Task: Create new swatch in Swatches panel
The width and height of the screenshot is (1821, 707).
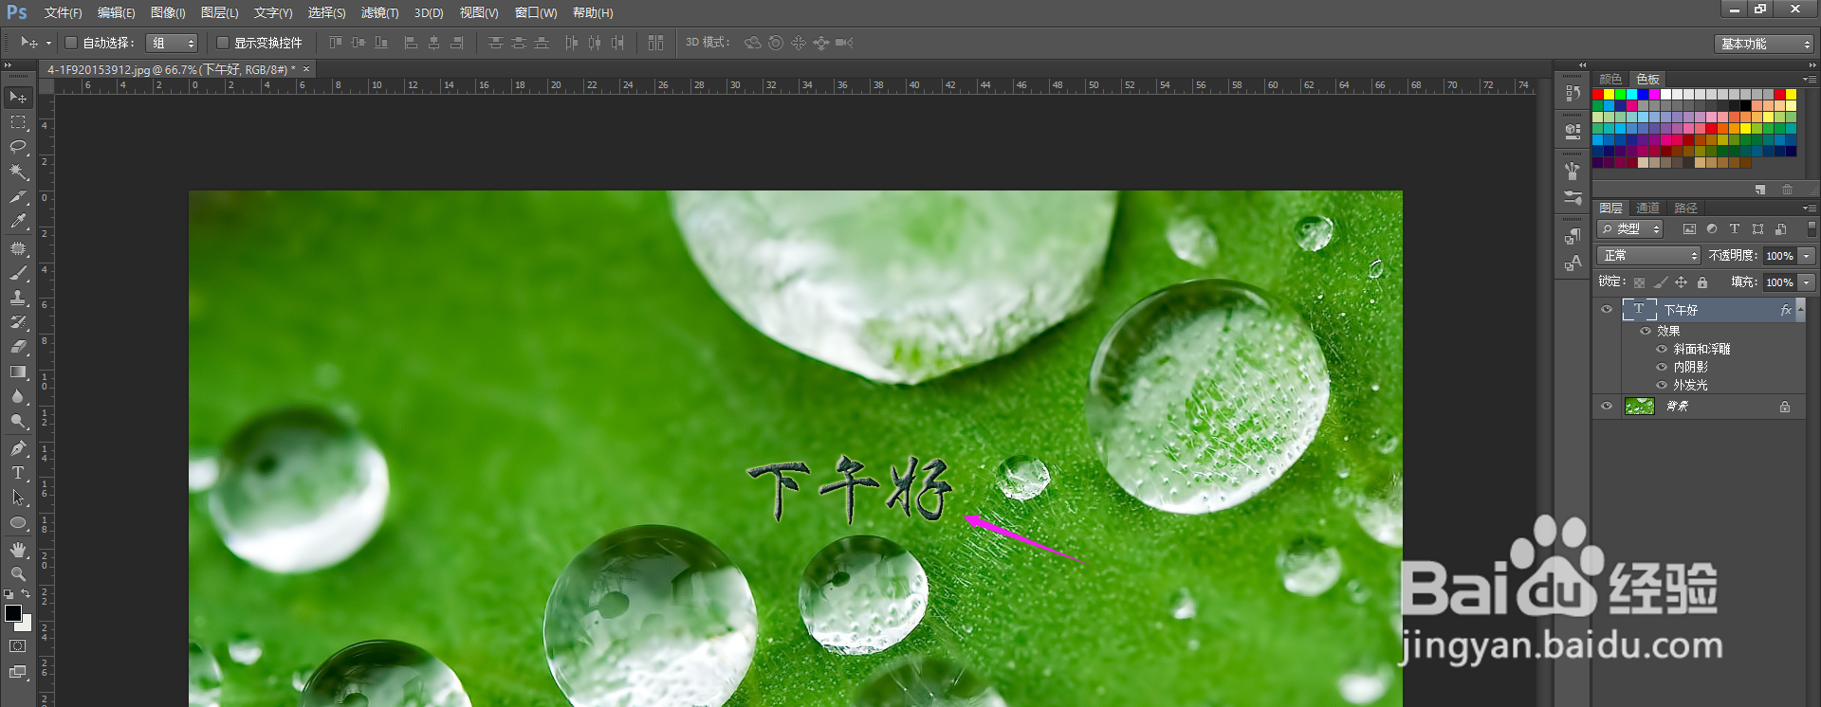Action: (1759, 190)
